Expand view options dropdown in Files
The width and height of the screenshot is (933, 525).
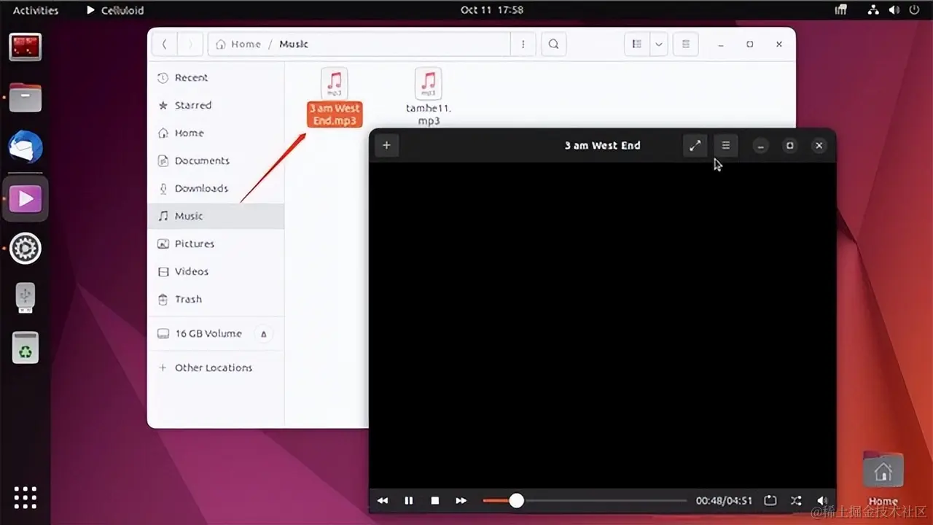[x=659, y=44]
